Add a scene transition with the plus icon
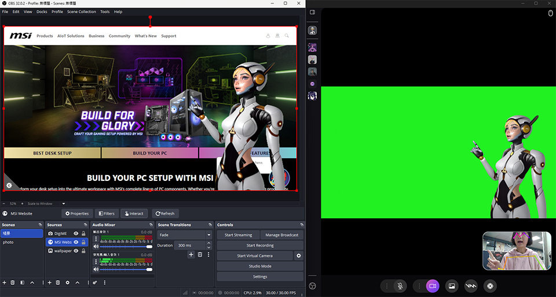The image size is (556, 297). pyautogui.click(x=191, y=255)
